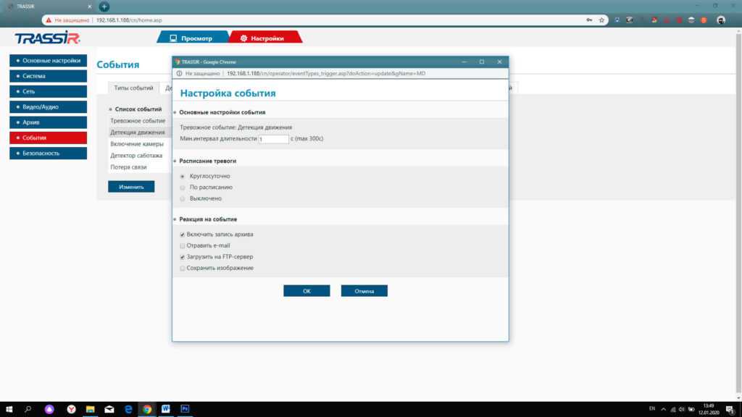Screen dimensions: 742x417
Task: Check the Сохранить изображение option
Action: [183, 268]
